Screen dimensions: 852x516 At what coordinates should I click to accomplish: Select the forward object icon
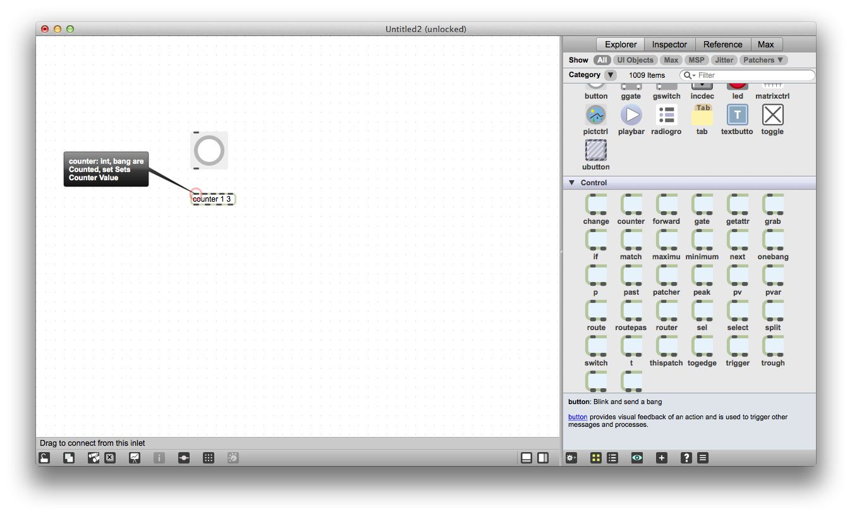coord(666,205)
